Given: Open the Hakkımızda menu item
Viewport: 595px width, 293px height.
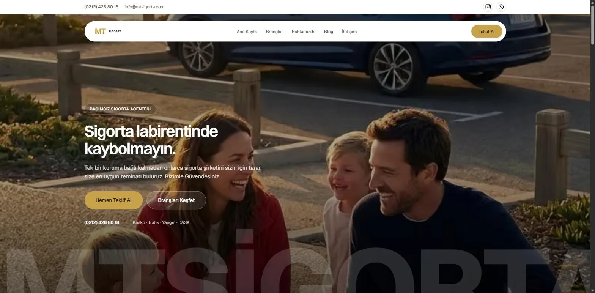Looking at the screenshot, I should coord(304,32).
